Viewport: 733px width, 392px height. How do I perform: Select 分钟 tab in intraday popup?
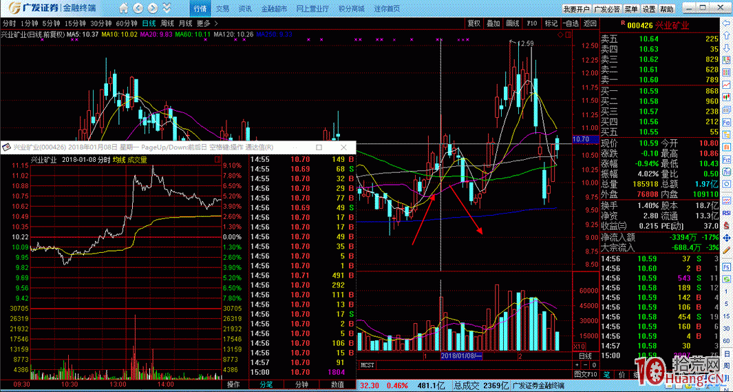(x=301, y=384)
